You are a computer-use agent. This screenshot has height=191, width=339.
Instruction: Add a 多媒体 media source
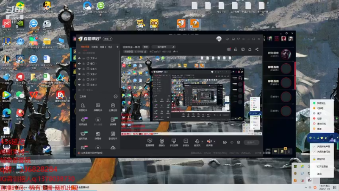(186, 143)
